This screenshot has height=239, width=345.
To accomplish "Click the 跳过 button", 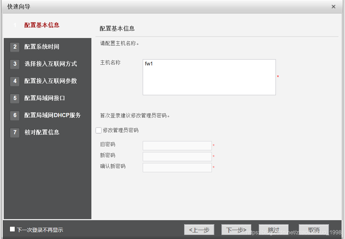I will coord(273,230).
